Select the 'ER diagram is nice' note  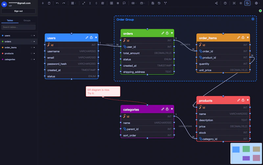(x=103, y=92)
